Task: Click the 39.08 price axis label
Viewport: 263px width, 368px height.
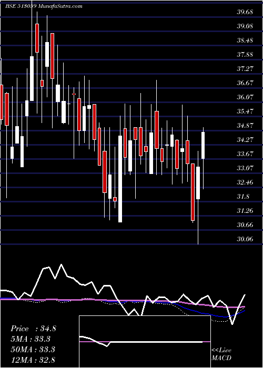Action: point(245,26)
